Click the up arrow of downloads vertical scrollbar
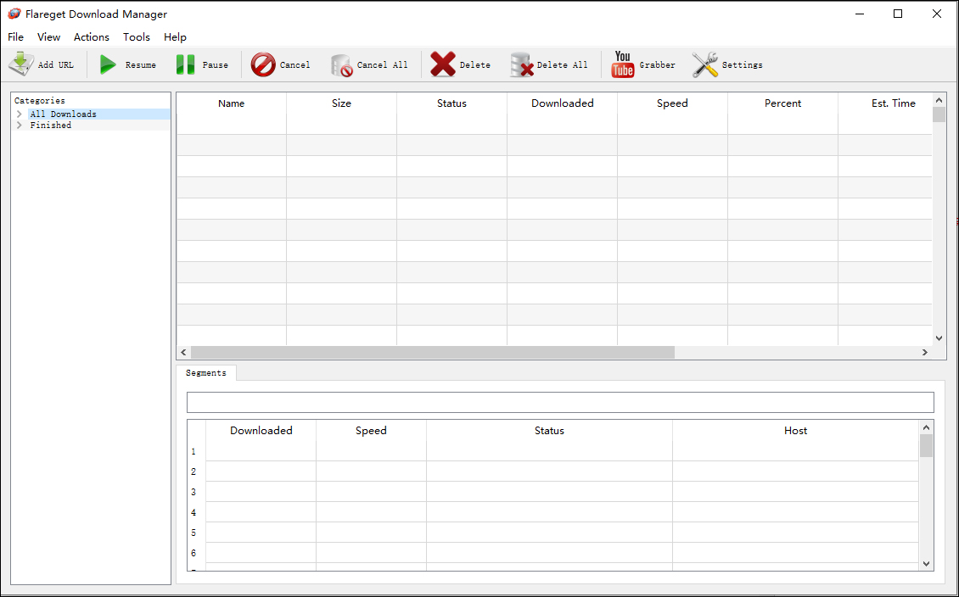The height and width of the screenshot is (597, 959). [939, 100]
